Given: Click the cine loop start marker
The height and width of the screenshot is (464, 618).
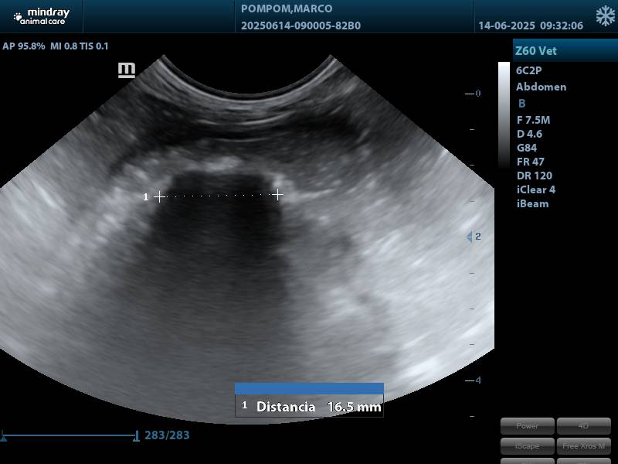Looking at the screenshot, I should (x=4, y=437).
